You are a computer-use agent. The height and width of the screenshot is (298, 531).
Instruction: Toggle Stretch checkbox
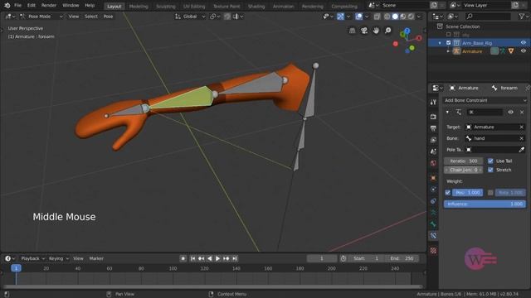490,170
